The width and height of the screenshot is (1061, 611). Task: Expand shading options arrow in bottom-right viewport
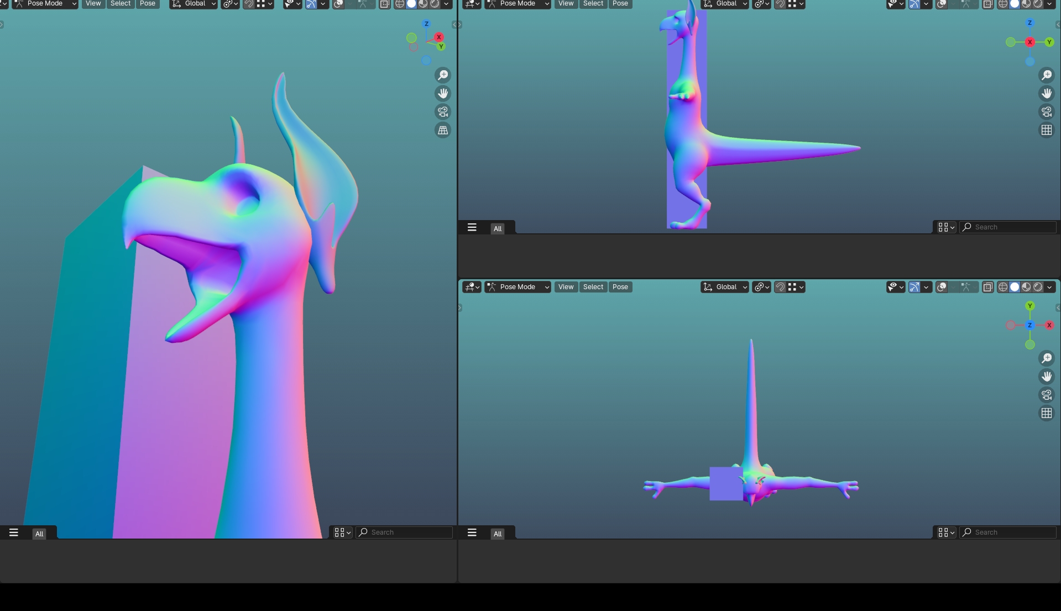pyautogui.click(x=1049, y=287)
